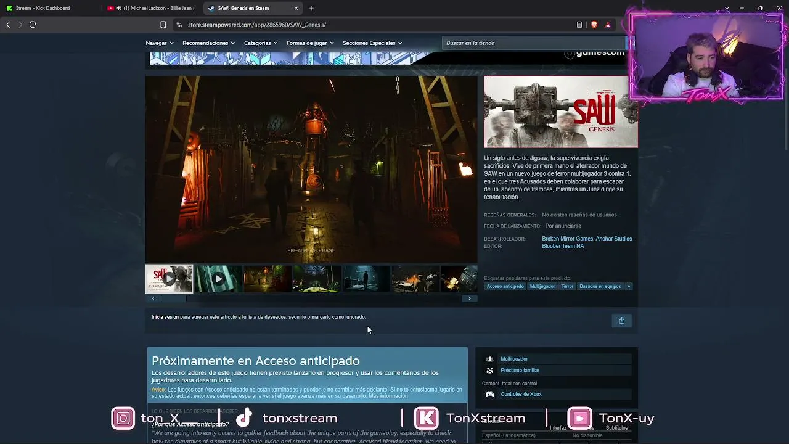Open the Brave Rewards triangle icon

(x=608, y=25)
